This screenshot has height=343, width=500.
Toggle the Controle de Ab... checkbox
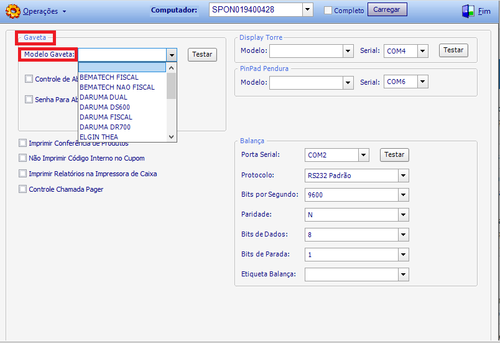(29, 79)
